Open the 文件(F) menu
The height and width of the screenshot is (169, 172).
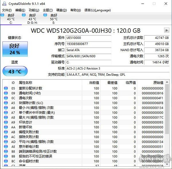pos(7,10)
